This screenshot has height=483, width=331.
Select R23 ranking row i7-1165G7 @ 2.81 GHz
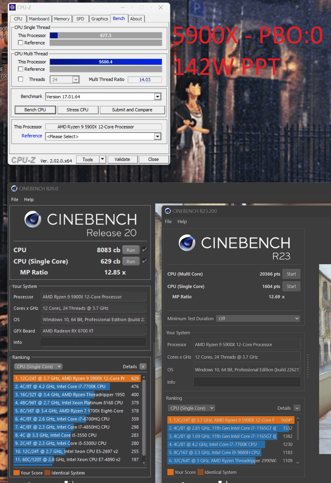coord(231,428)
